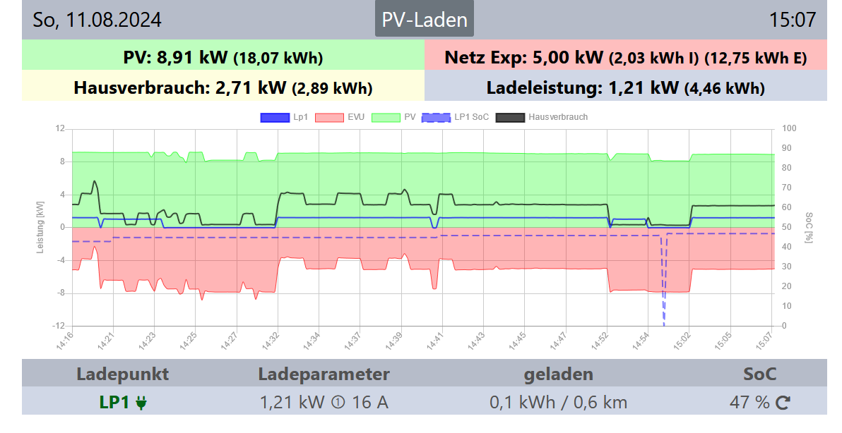
Task: Click the SoC [%] right axis title
Action: (x=809, y=228)
